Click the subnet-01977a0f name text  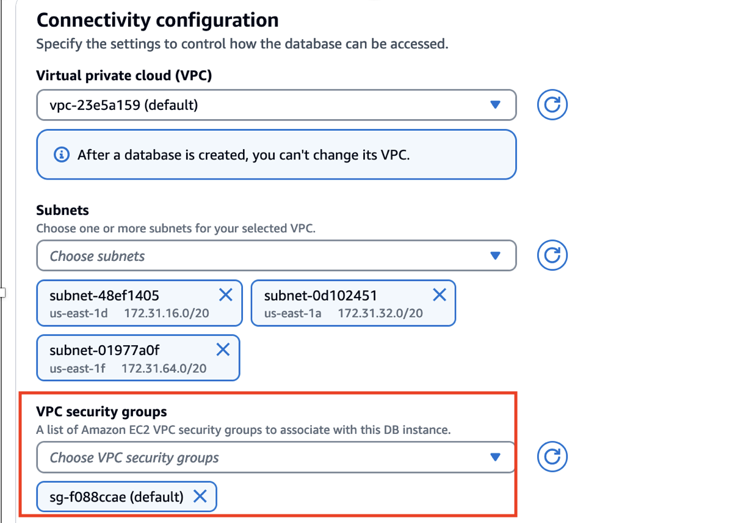(105, 350)
